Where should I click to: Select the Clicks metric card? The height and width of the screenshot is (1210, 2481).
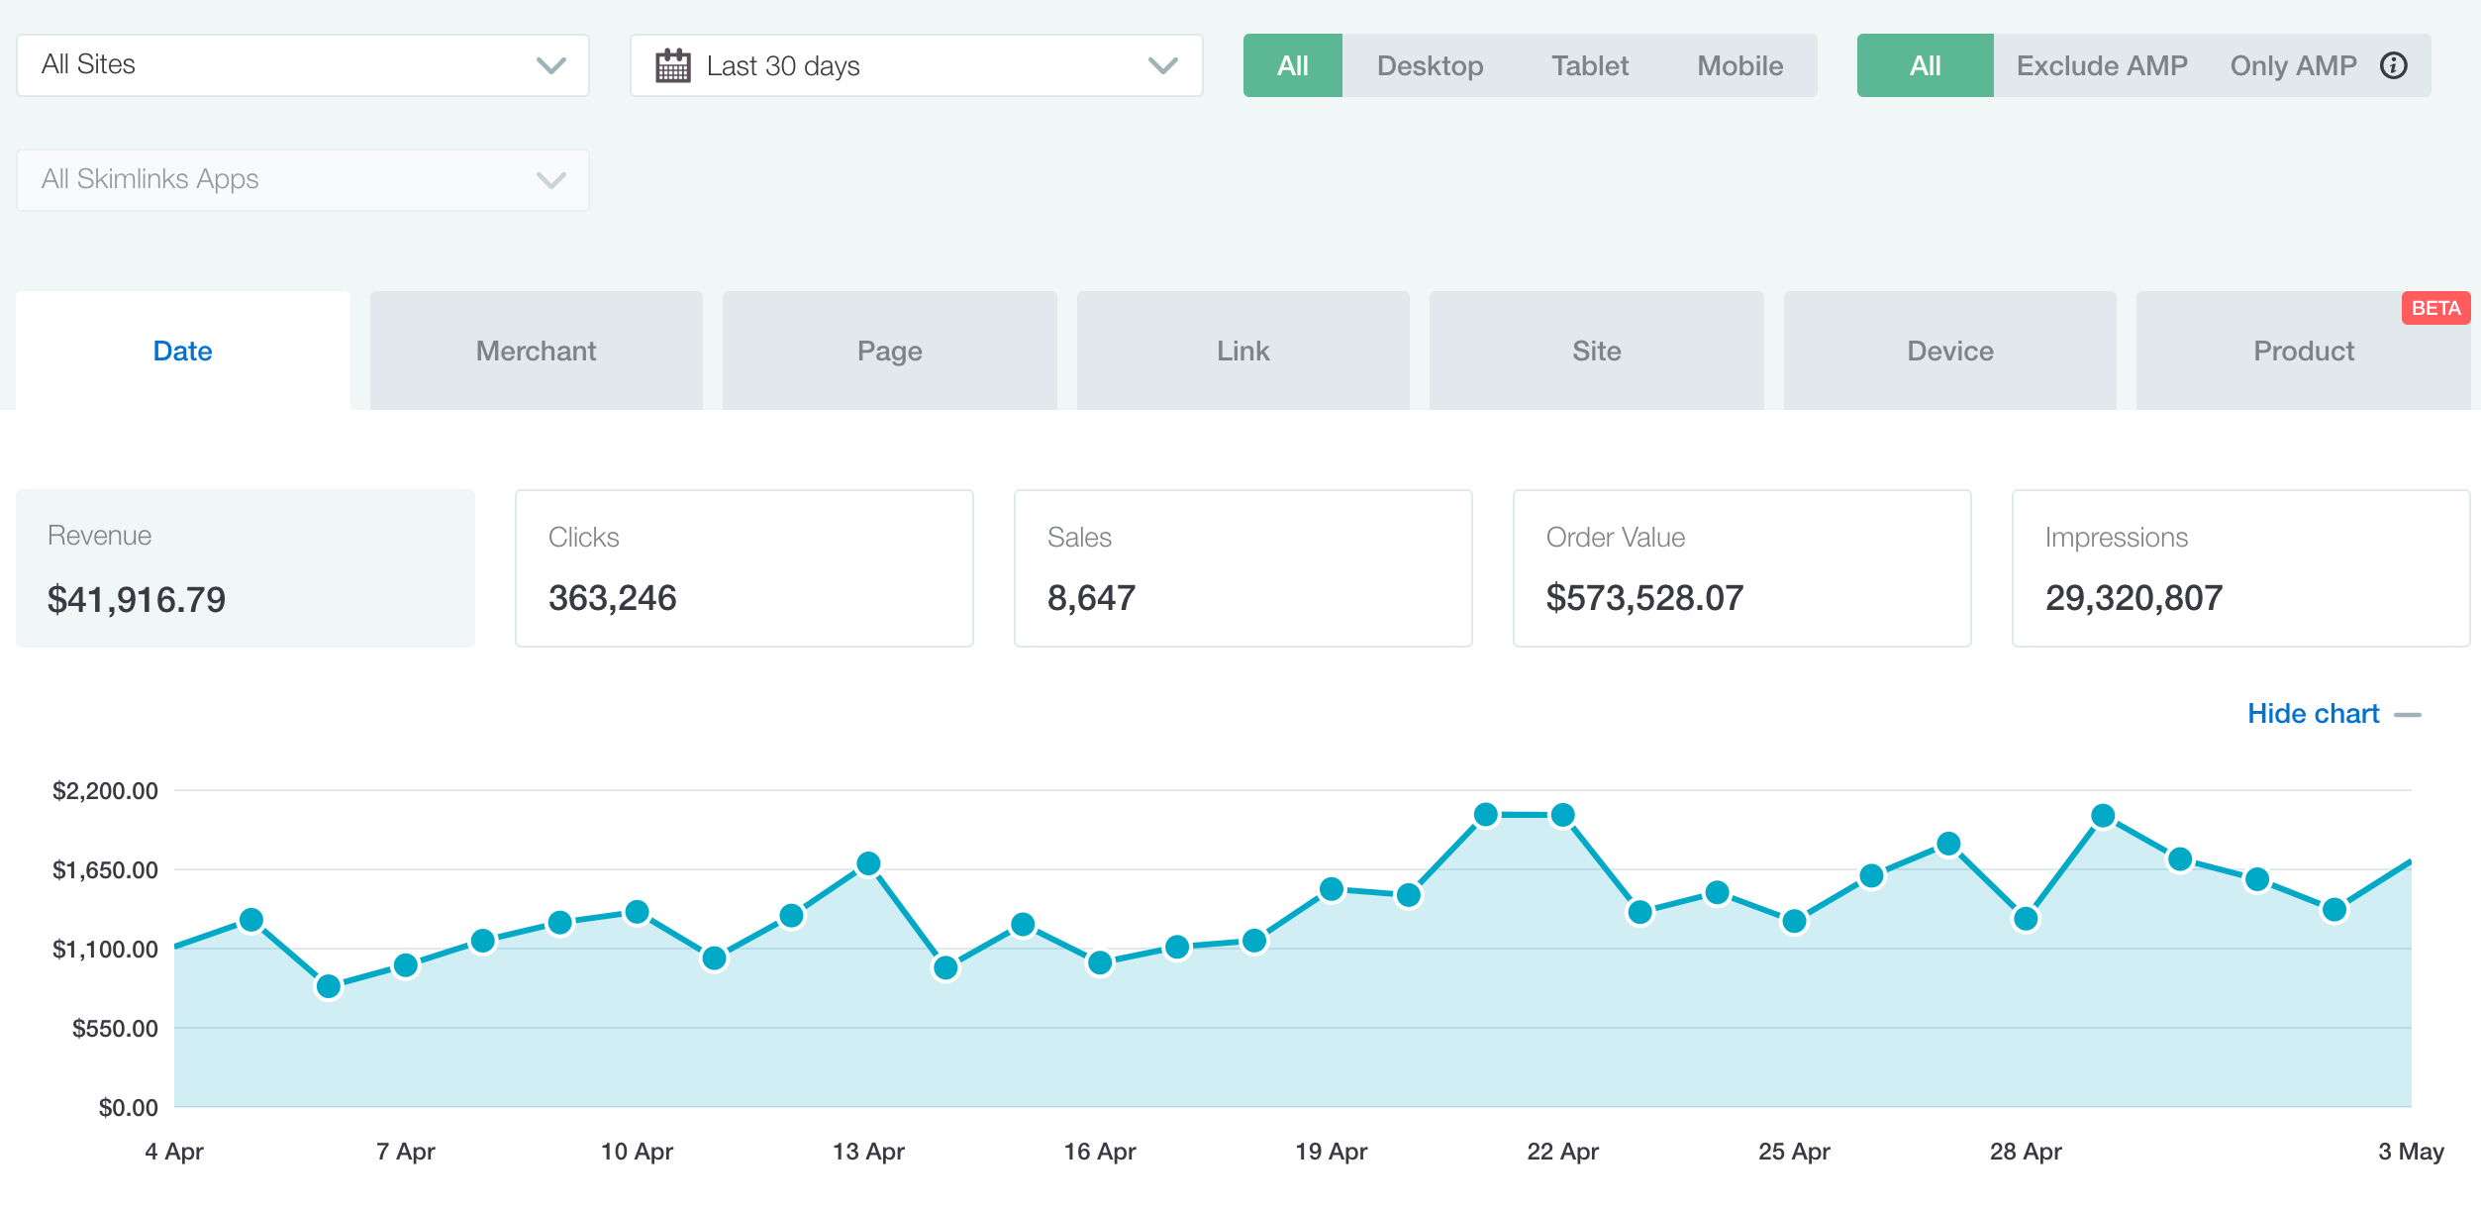[x=744, y=568]
